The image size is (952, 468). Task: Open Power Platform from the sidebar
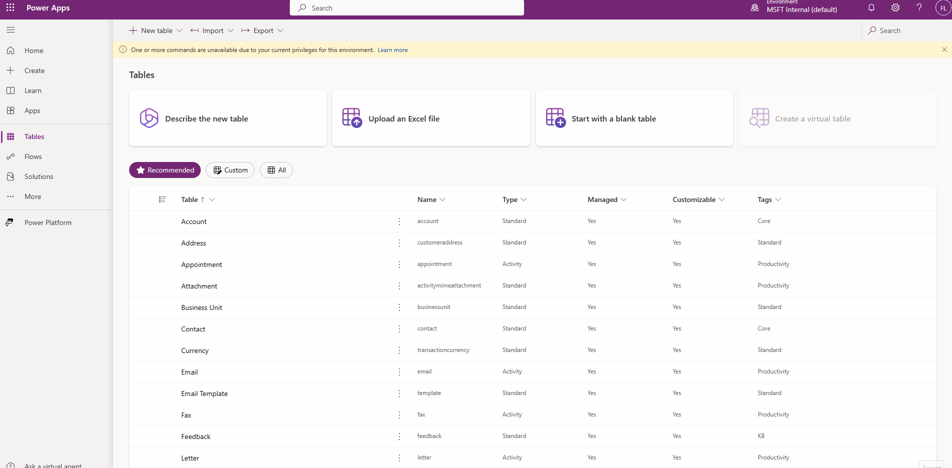pos(48,222)
